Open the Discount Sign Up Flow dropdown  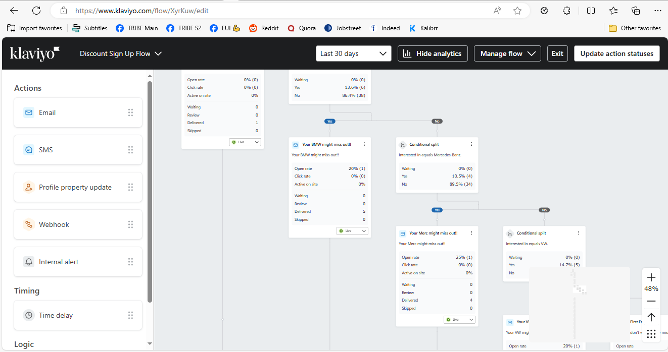click(121, 53)
